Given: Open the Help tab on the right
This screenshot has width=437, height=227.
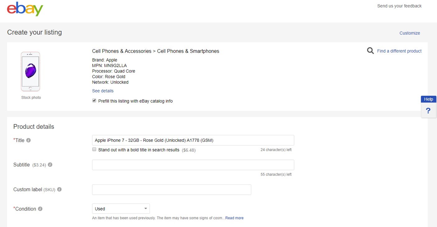Looking at the screenshot, I should pyautogui.click(x=429, y=99).
